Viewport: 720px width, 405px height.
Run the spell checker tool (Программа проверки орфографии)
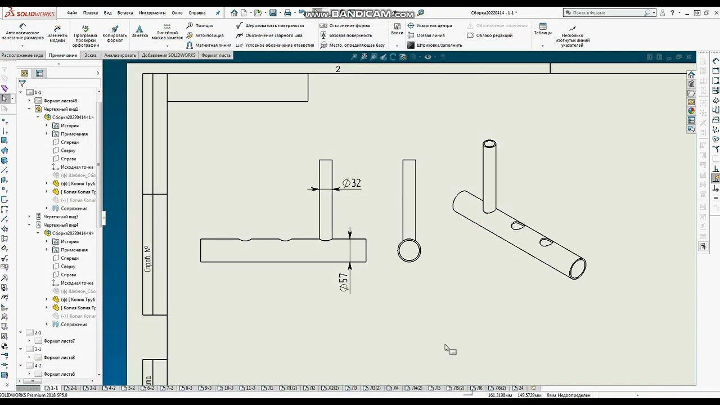tap(85, 35)
